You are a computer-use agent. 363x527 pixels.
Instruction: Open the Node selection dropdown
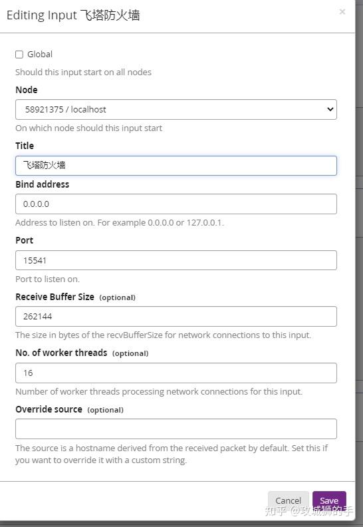click(x=176, y=109)
